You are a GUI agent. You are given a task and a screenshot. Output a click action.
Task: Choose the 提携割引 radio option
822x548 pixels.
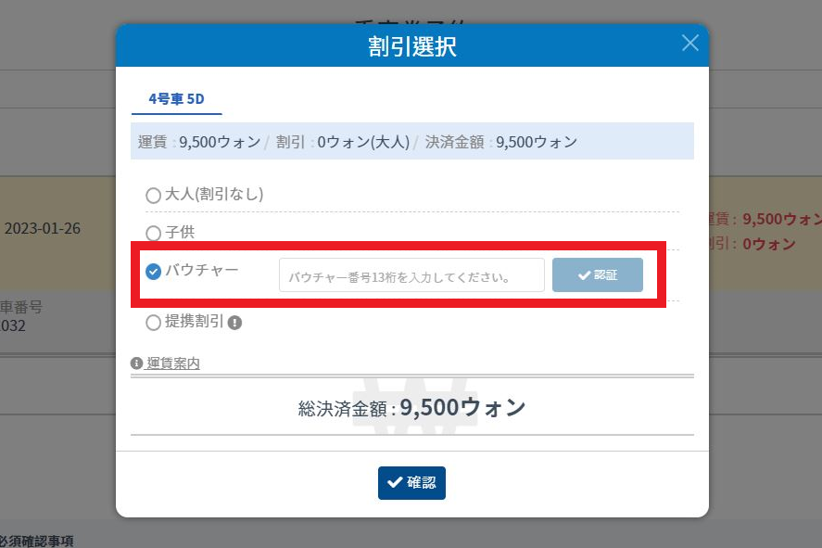[153, 323]
